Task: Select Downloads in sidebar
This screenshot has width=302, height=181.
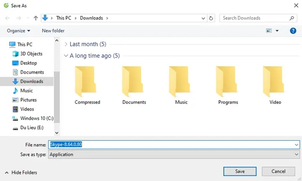Action: [x=27, y=81]
